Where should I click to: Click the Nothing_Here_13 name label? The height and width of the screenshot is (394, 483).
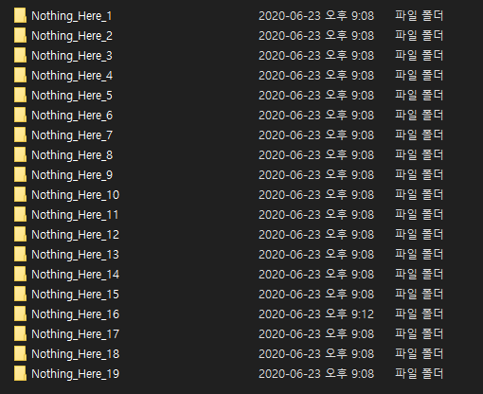click(76, 255)
